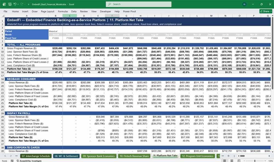Click the horizontal scrollbar thumb

[x=242, y=156]
